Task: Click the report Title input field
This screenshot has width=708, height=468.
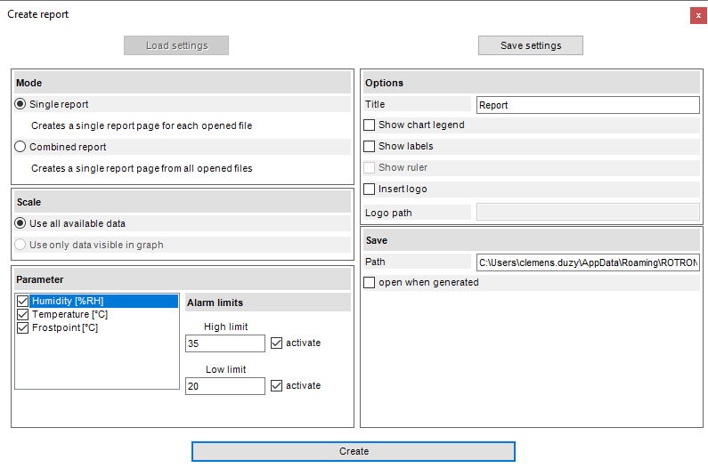Action: point(588,105)
